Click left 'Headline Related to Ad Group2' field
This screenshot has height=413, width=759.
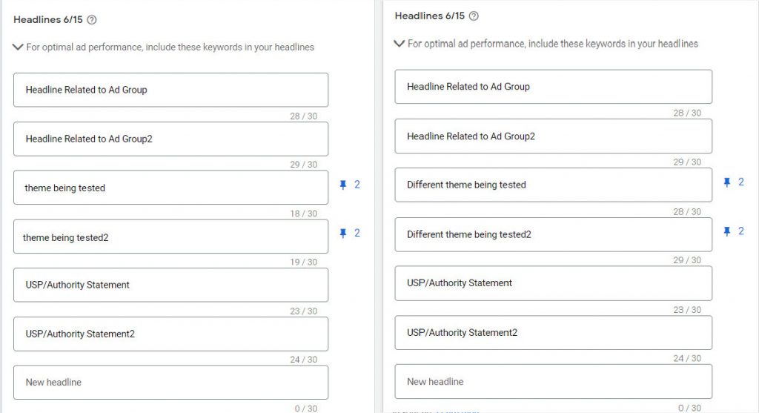170,139
